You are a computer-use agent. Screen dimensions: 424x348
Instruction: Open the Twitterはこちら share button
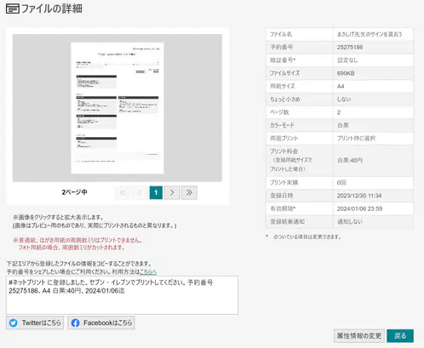(35, 322)
